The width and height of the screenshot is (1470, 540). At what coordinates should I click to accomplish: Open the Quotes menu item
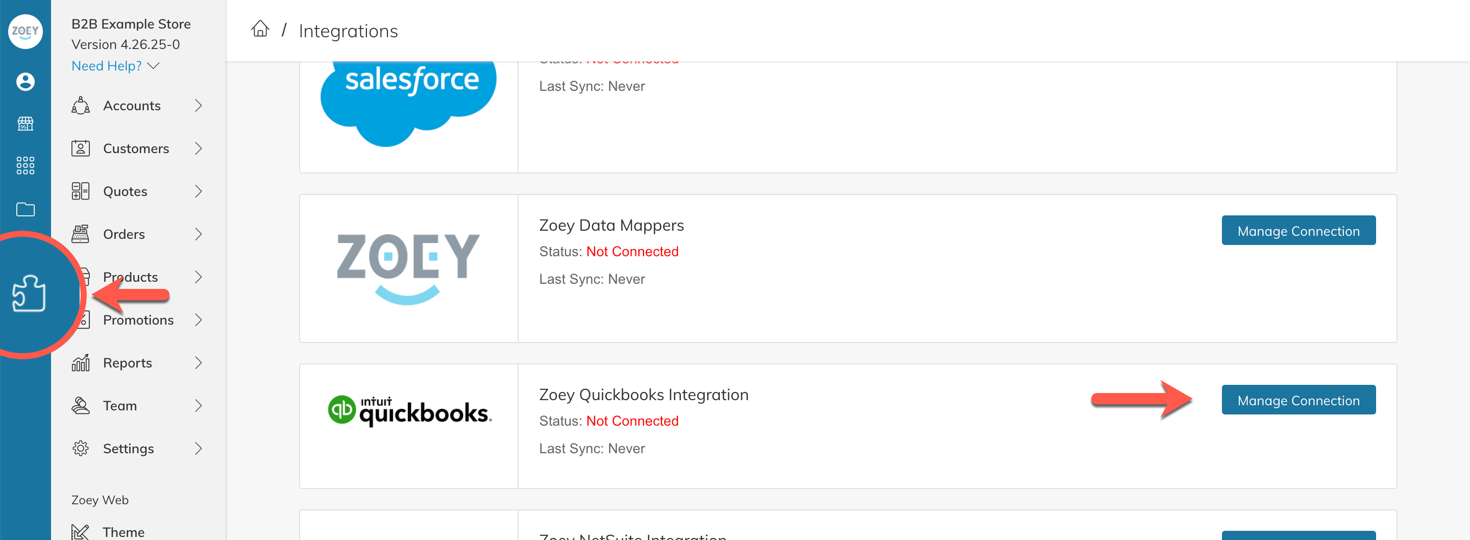pos(137,191)
